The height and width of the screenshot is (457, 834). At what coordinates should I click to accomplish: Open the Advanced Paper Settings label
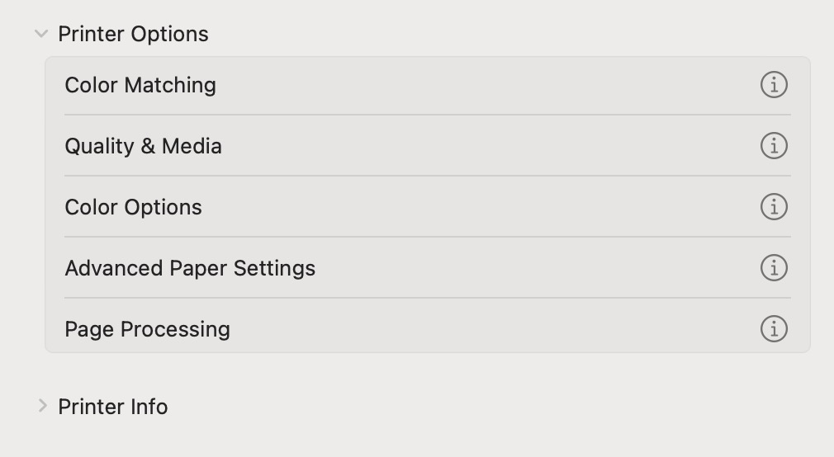[x=190, y=268]
